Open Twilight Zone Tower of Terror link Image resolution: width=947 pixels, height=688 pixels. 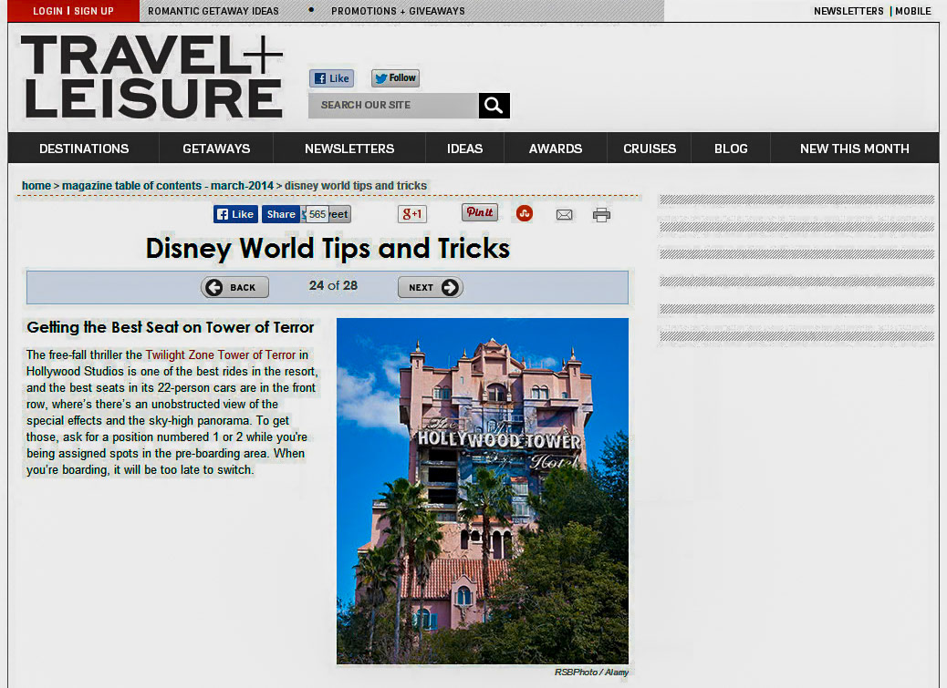coord(221,355)
